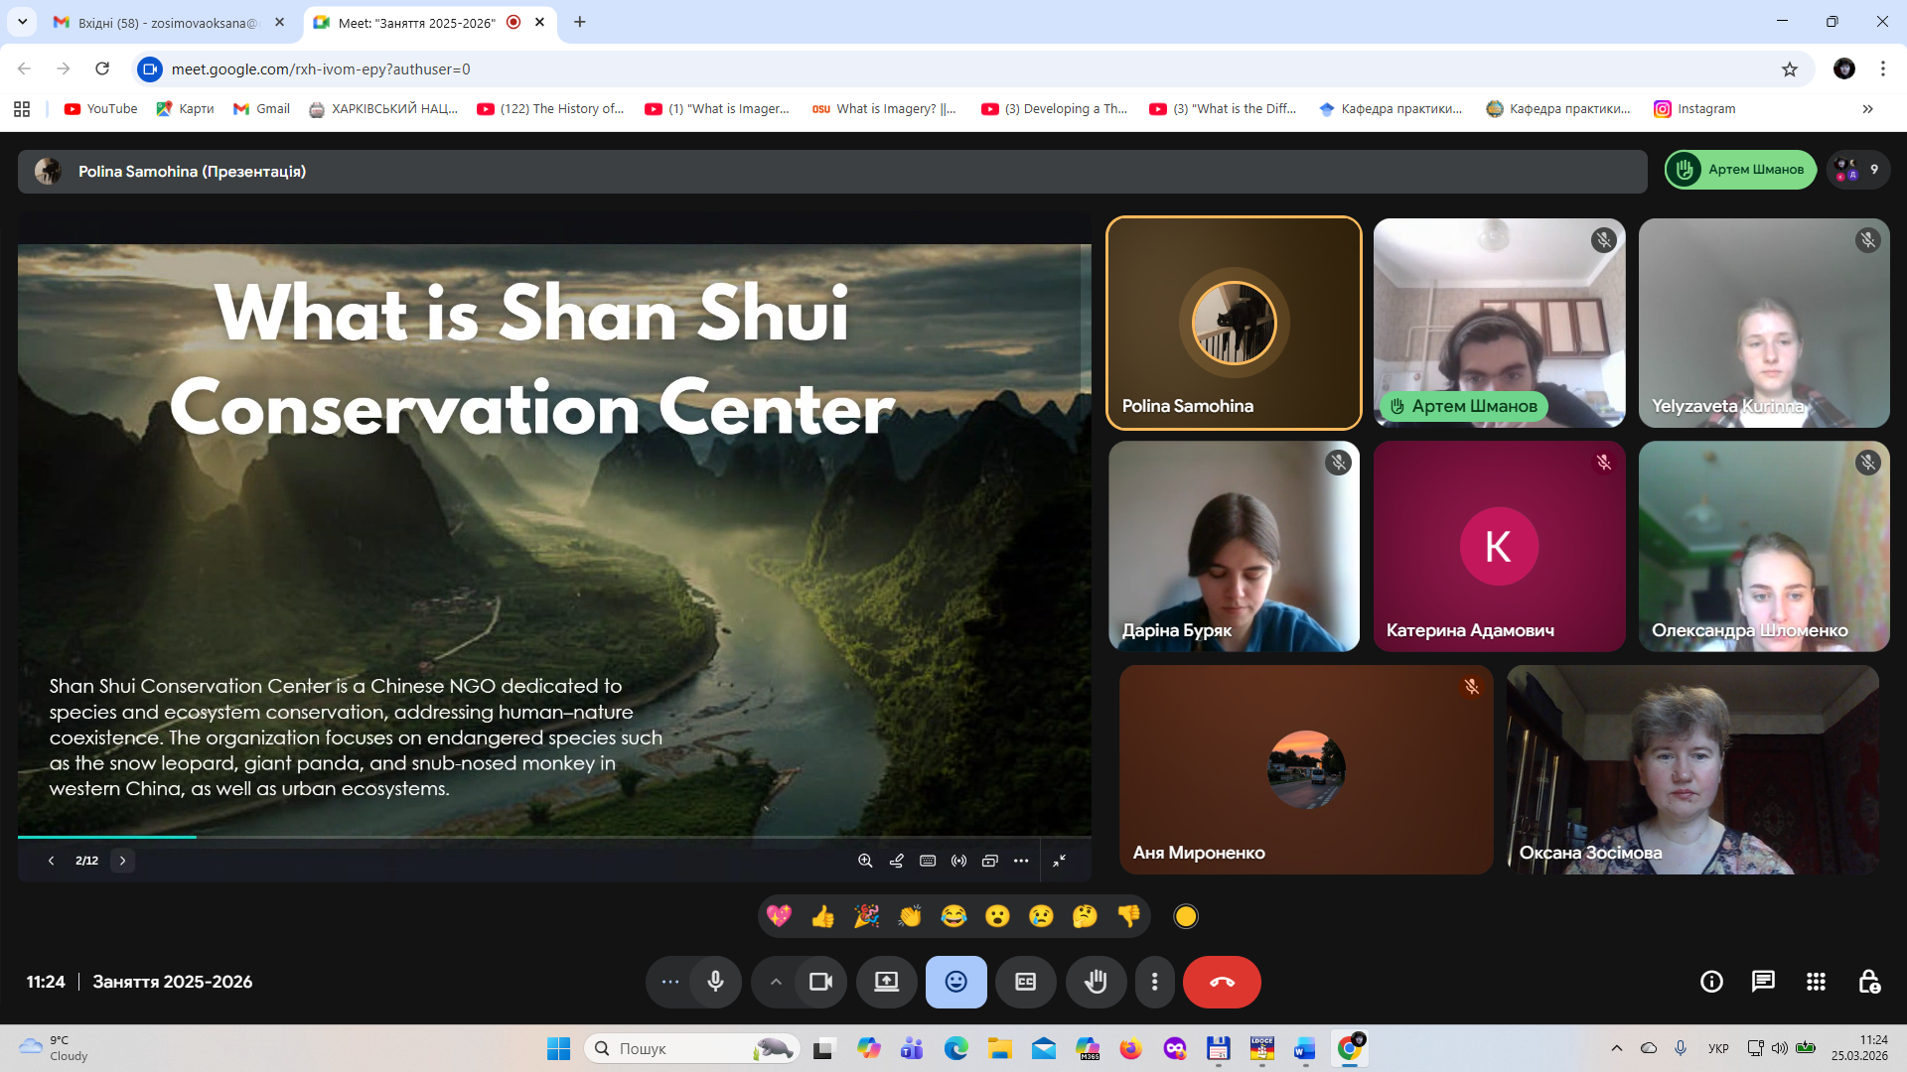This screenshot has width=1907, height=1072.
Task: Show hidden bookmarks overflow chevron
Action: pyautogui.click(x=1867, y=109)
